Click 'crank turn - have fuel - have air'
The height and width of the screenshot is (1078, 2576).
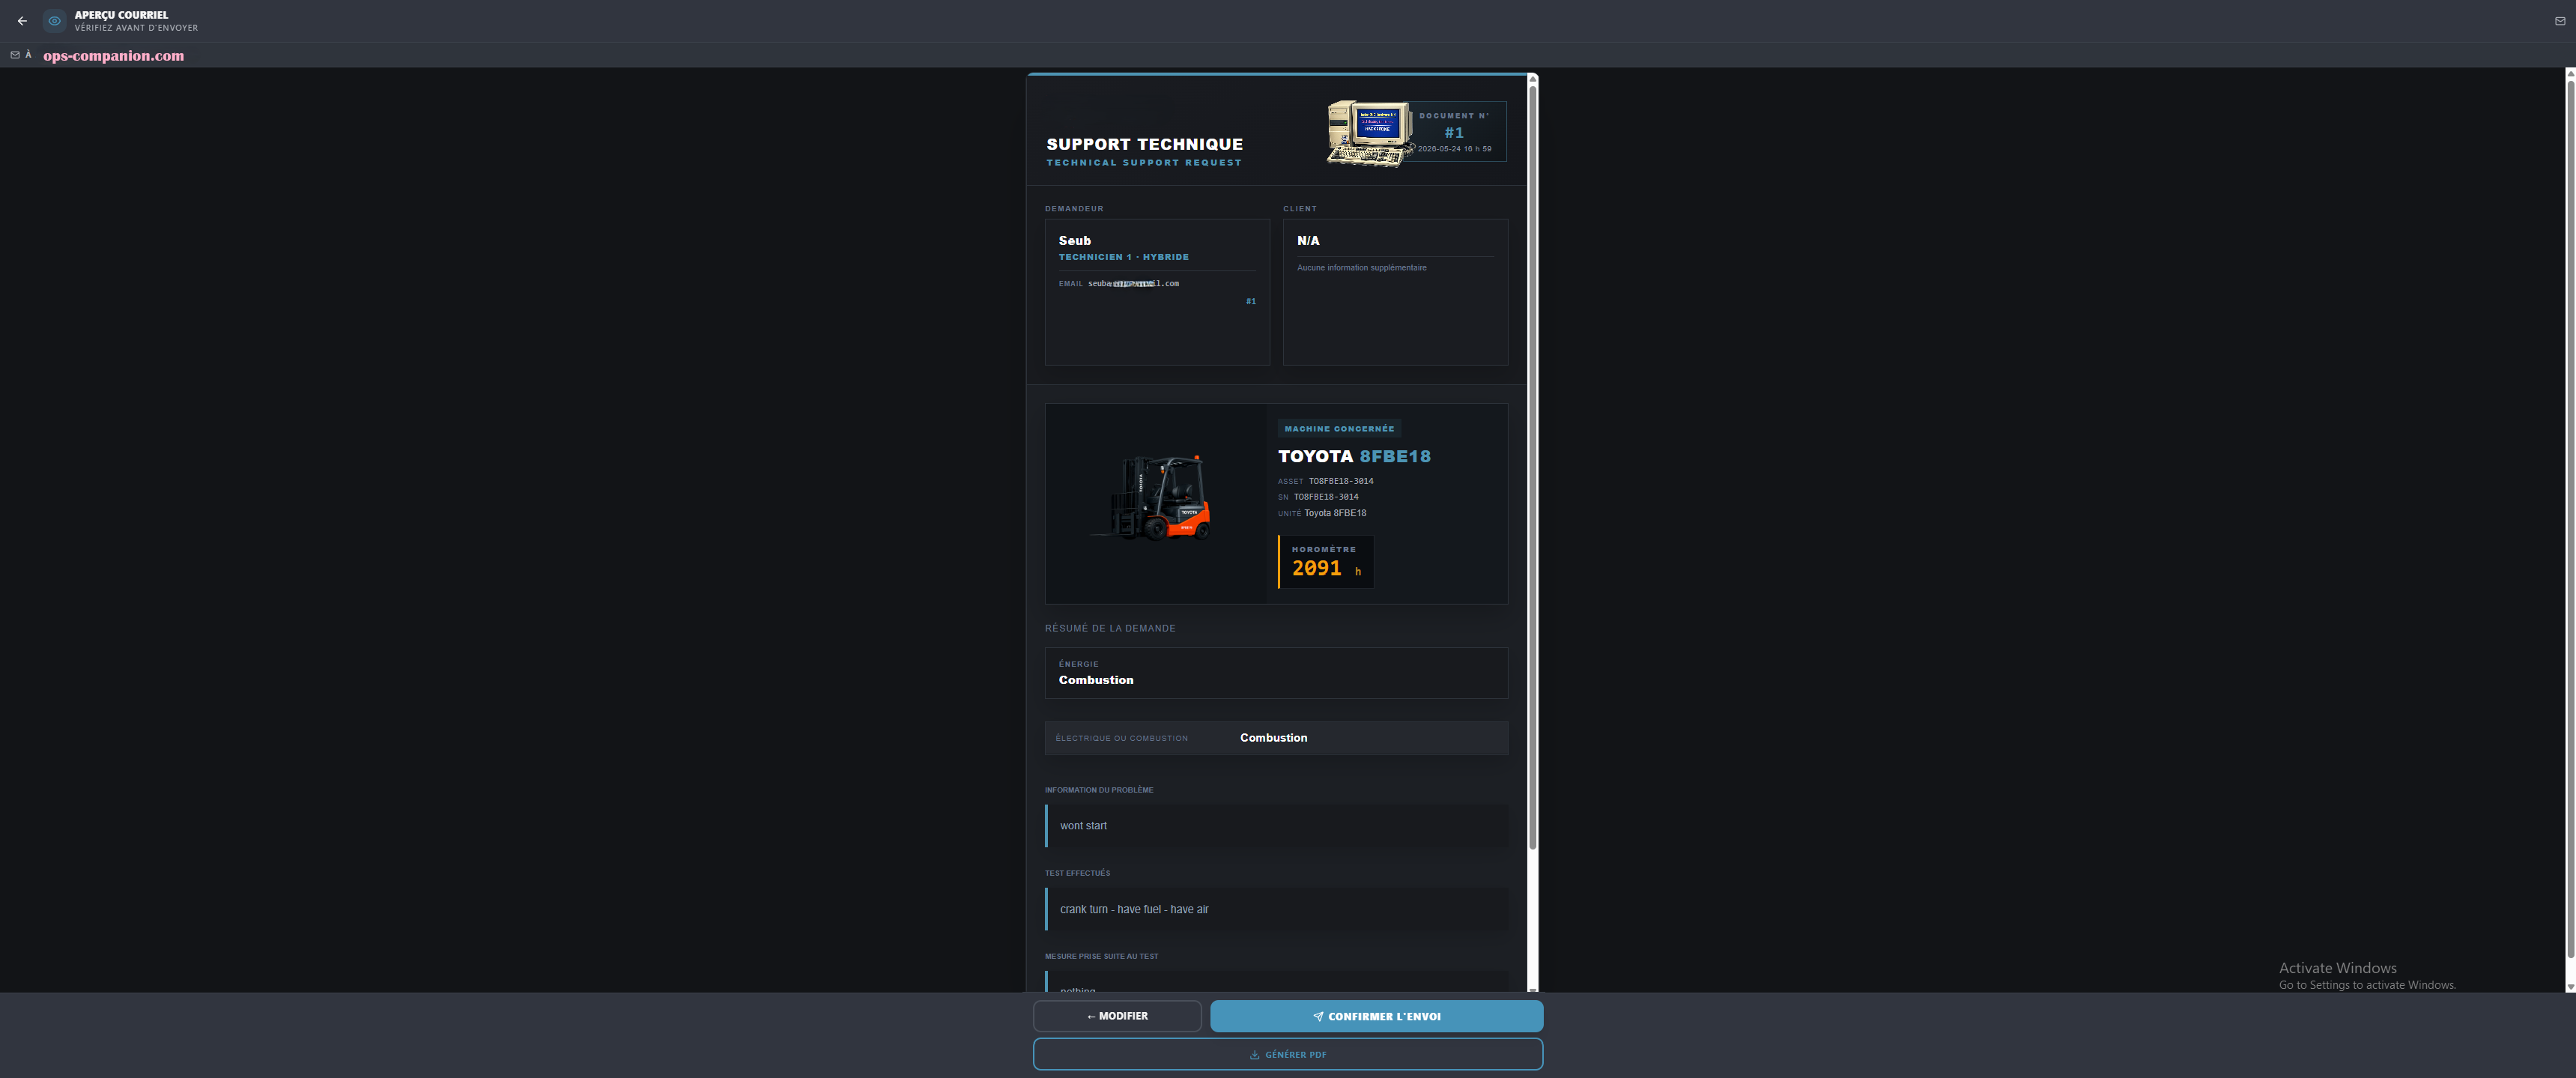pos(1134,909)
